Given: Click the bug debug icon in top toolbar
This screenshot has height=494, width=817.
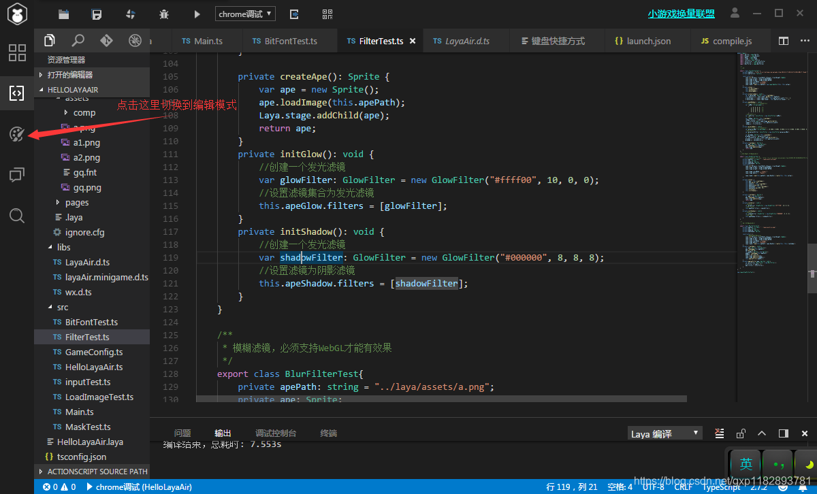Looking at the screenshot, I should pos(163,14).
